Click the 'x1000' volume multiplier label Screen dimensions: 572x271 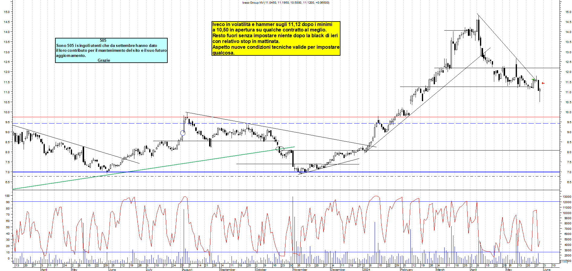pyautogui.click(x=564, y=262)
